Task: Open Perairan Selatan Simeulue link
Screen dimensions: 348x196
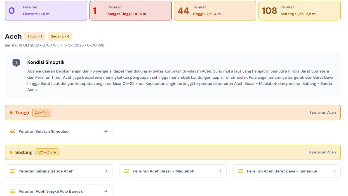Action: click(x=59, y=131)
